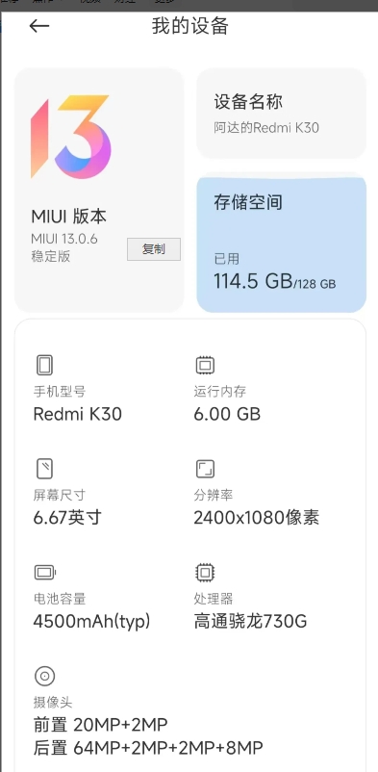The width and height of the screenshot is (378, 772).
Task: Click the resolution icon
Action: (205, 469)
